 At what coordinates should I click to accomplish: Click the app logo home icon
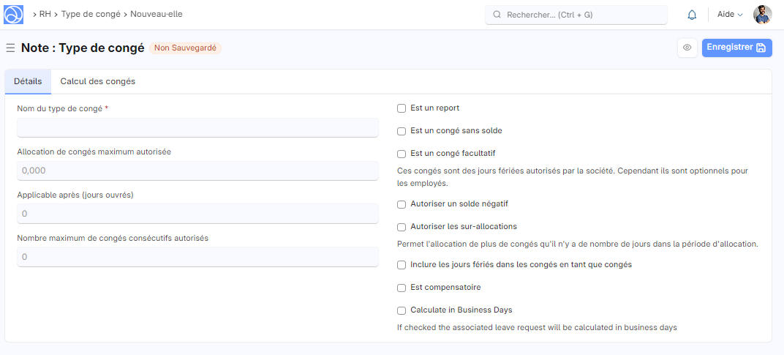click(14, 14)
